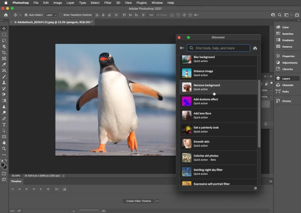The image size is (301, 213).
Task: Select the Zoom tool in toolbar
Action: point(4,149)
